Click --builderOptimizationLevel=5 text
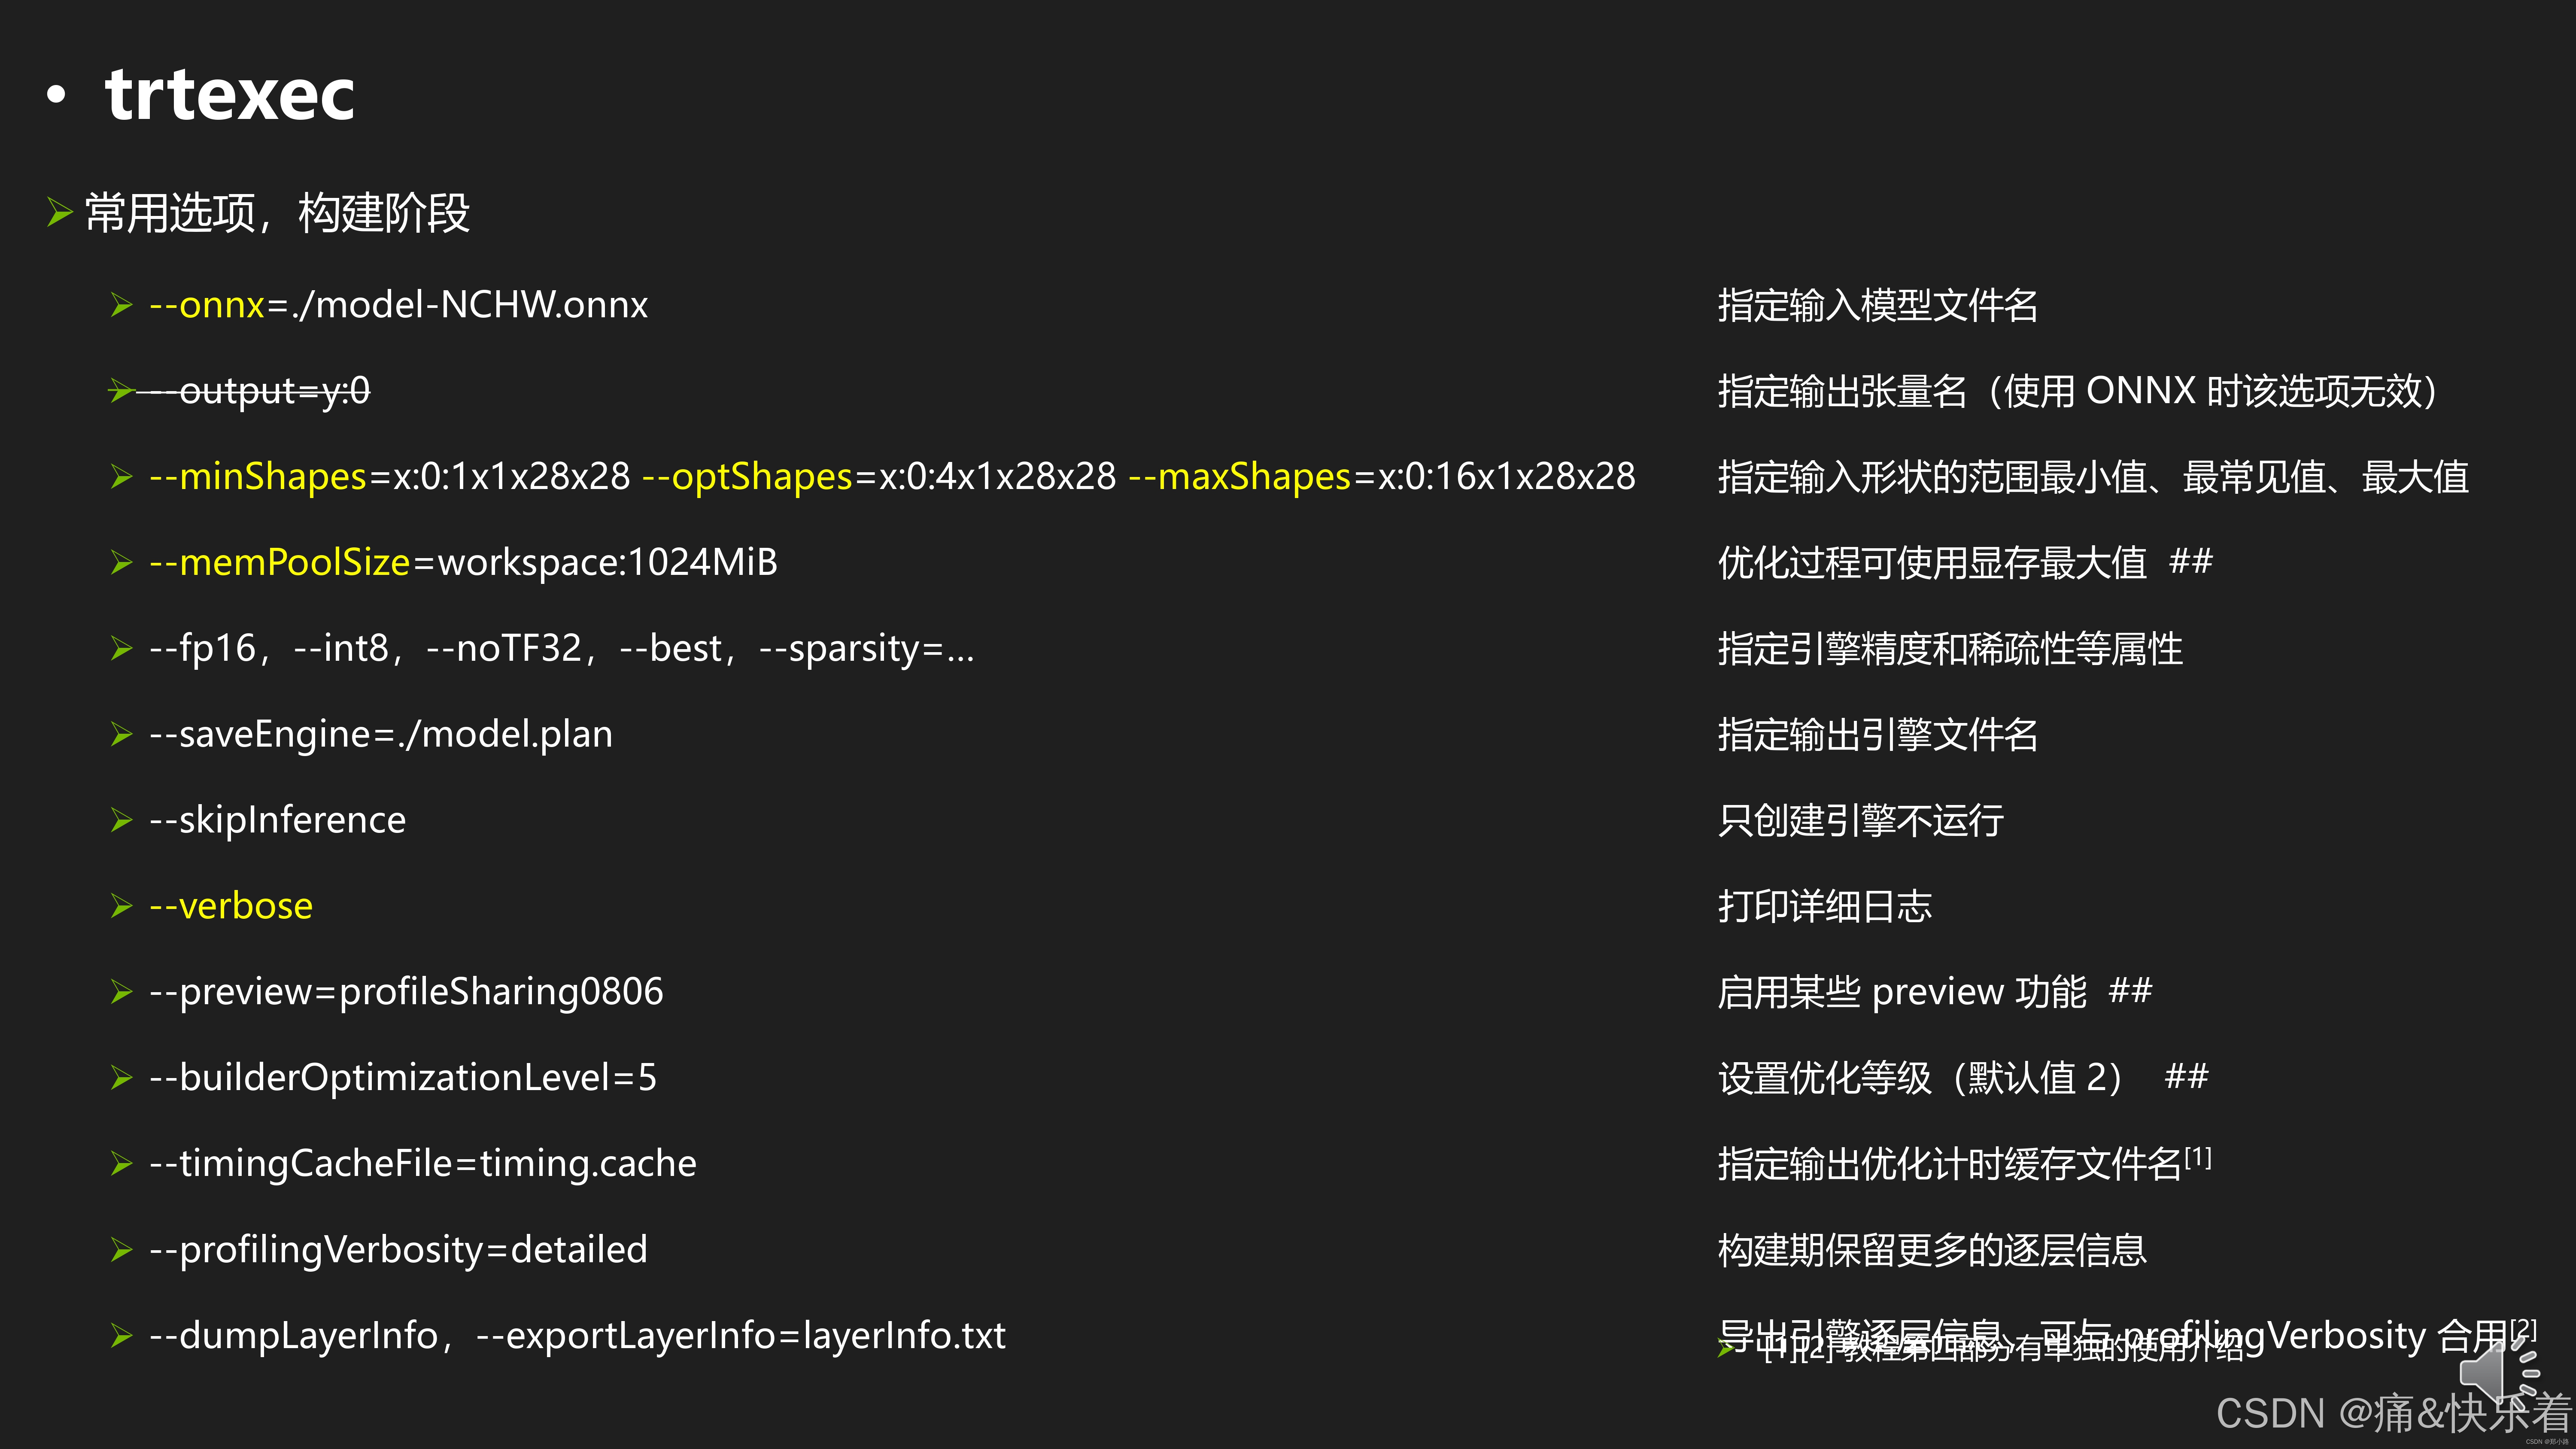 [403, 1078]
